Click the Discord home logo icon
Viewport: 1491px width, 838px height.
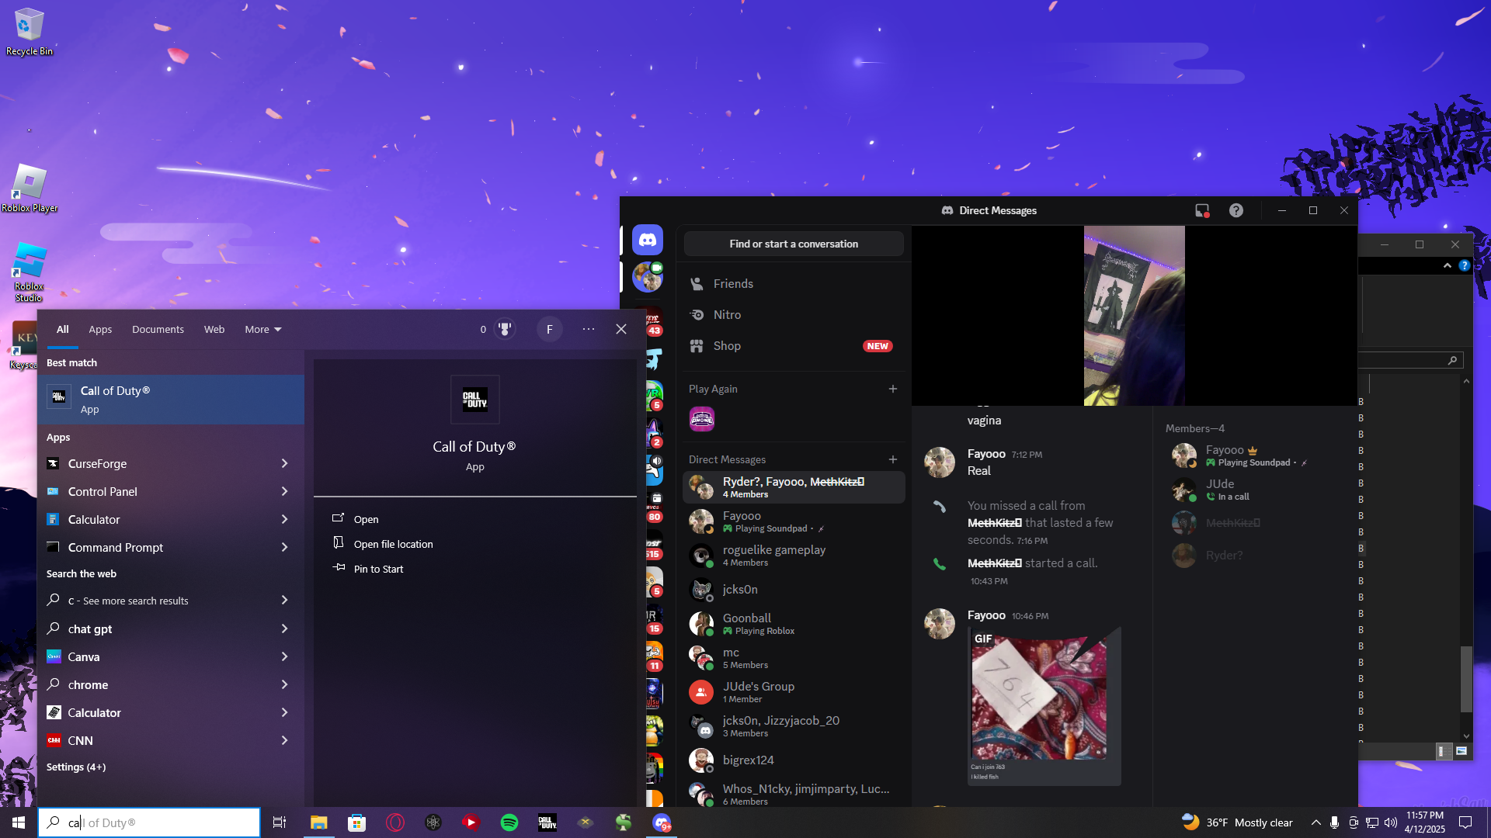[x=647, y=241]
